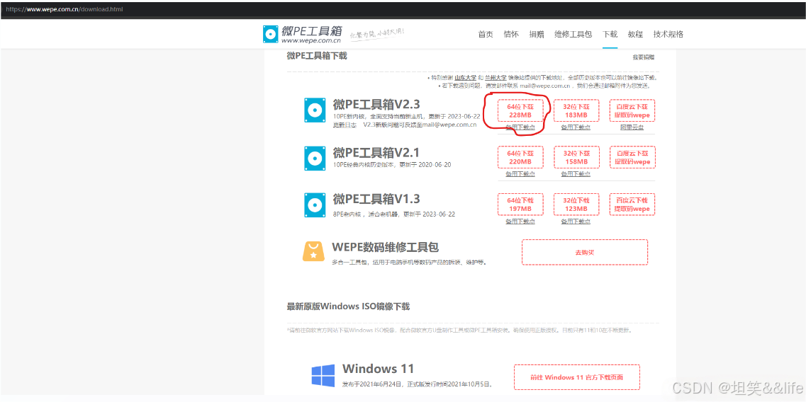Screen dimensions: 806x402
Task: Click the 最新原版Windows ISO镜像下载 heading
Action: click(348, 306)
